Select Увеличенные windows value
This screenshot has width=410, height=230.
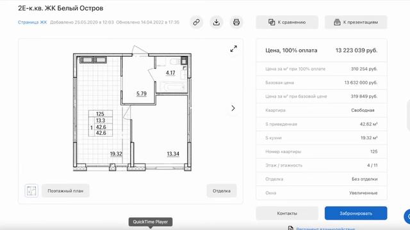point(363,193)
